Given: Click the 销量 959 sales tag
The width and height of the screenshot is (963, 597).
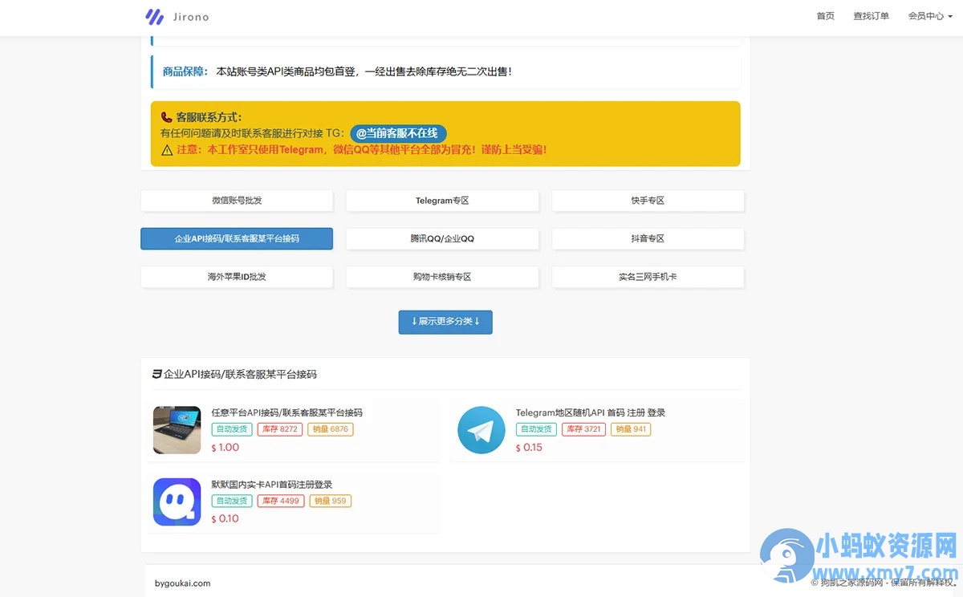Looking at the screenshot, I should (x=330, y=501).
